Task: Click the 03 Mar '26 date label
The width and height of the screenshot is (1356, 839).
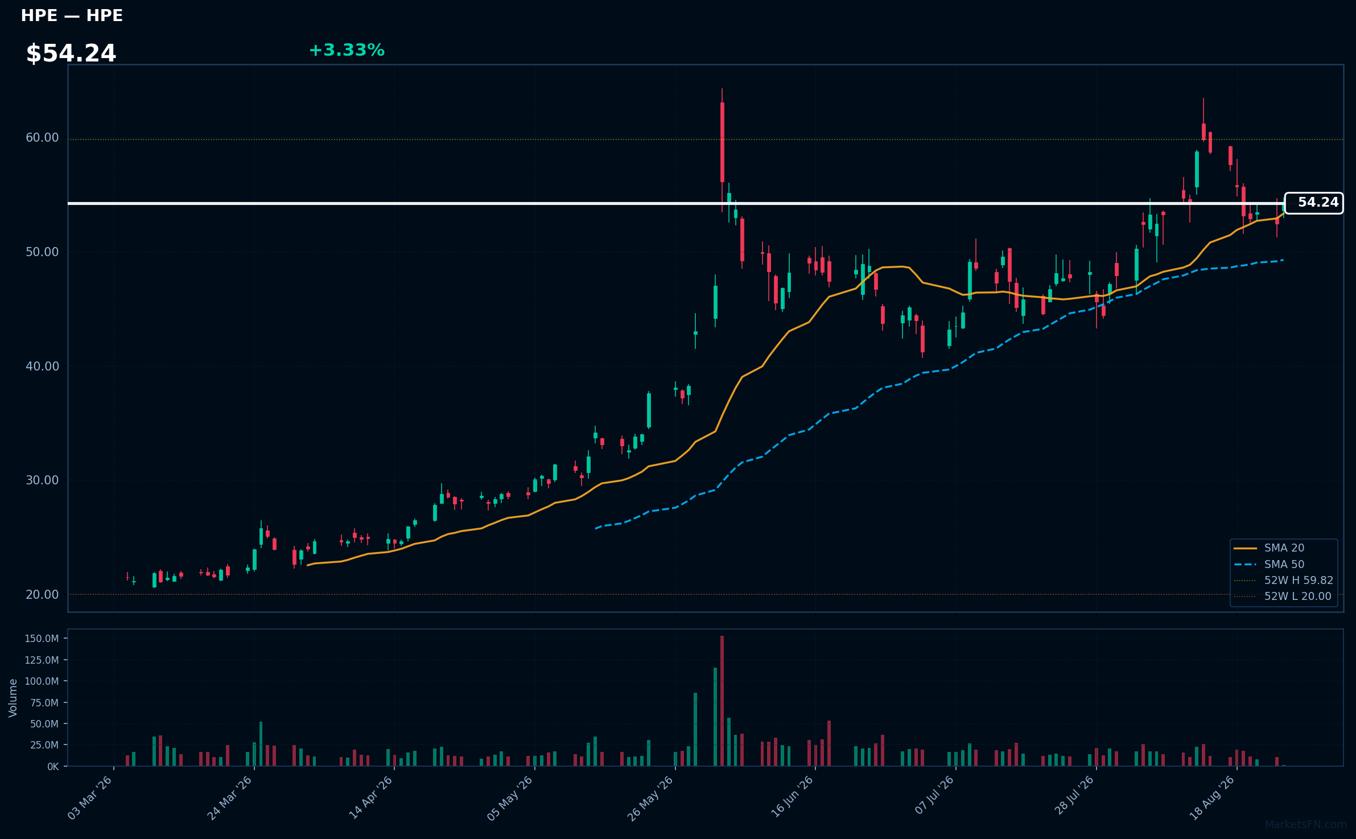Action: [90, 797]
